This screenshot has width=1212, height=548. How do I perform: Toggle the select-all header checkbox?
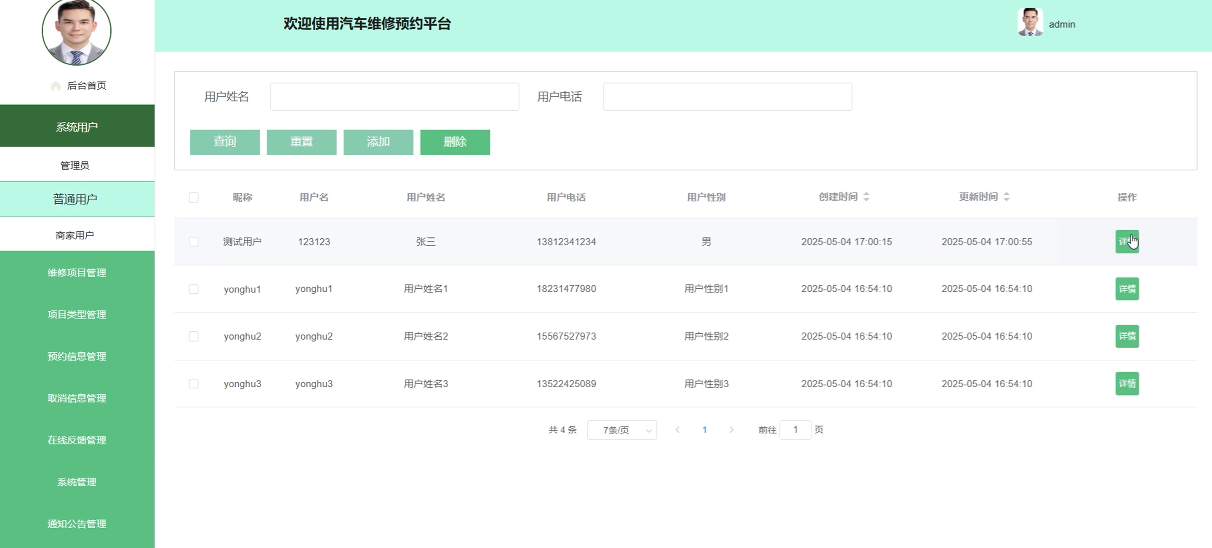click(193, 197)
